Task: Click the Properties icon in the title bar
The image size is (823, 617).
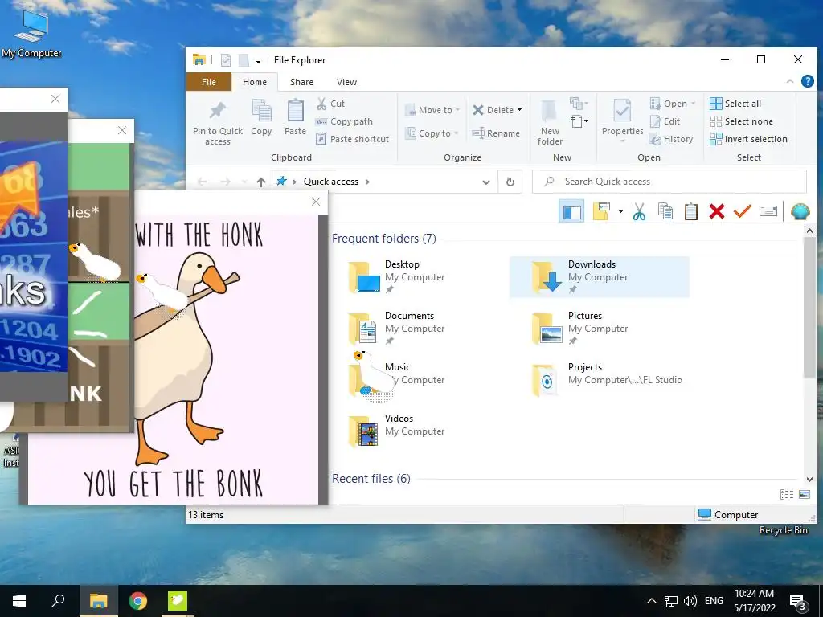Action: coord(226,60)
